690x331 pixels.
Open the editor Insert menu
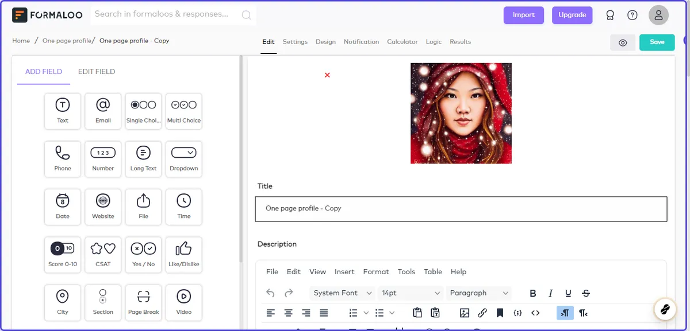tap(344, 272)
